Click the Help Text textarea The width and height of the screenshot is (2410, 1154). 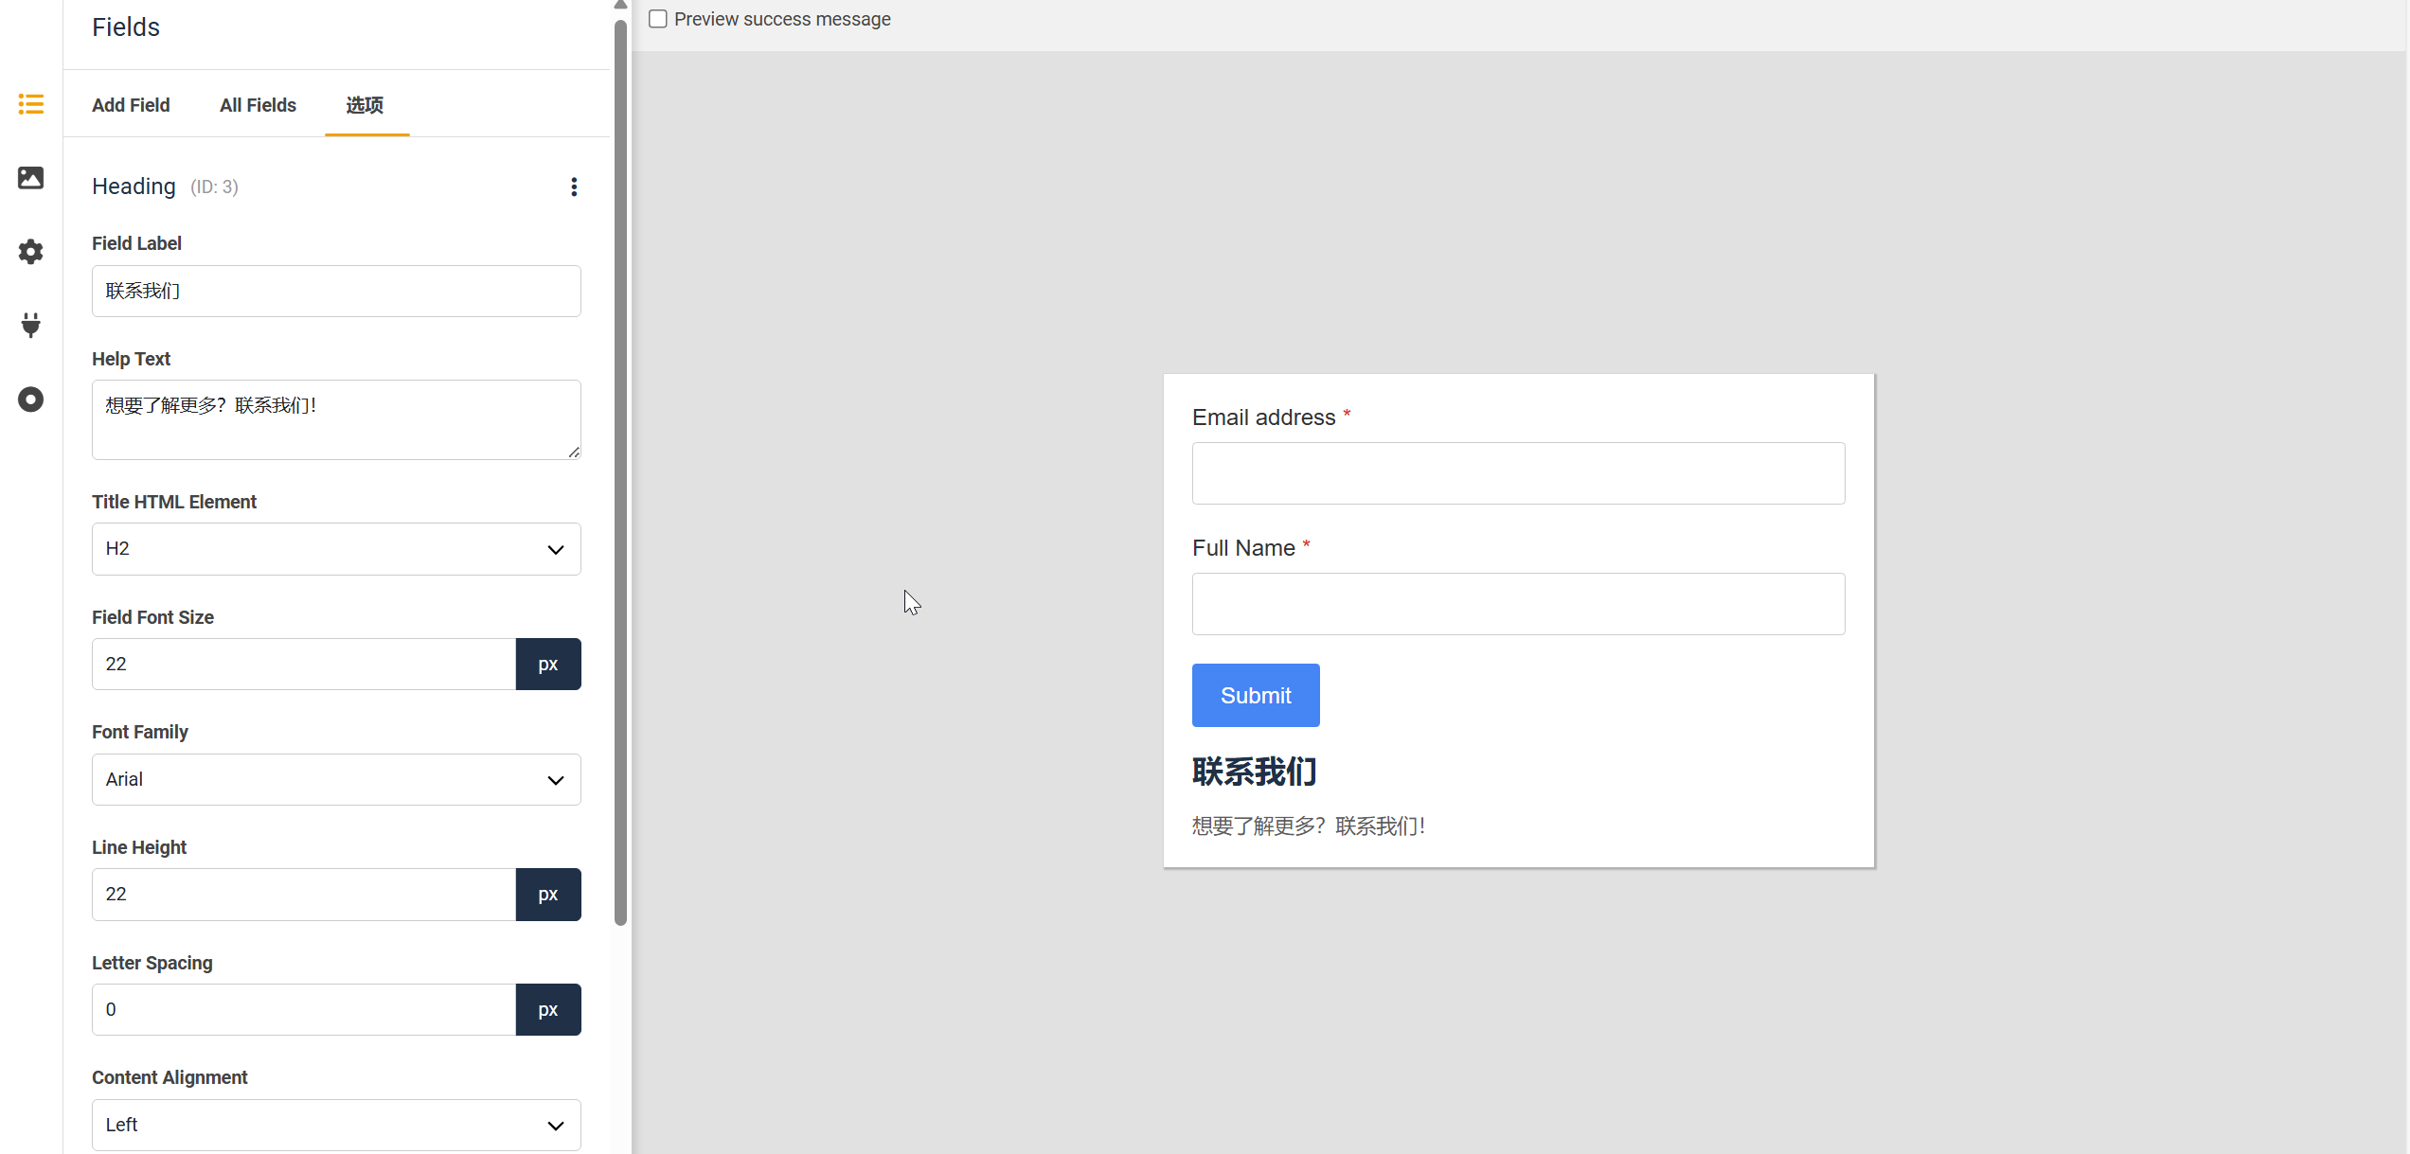pyautogui.click(x=336, y=419)
